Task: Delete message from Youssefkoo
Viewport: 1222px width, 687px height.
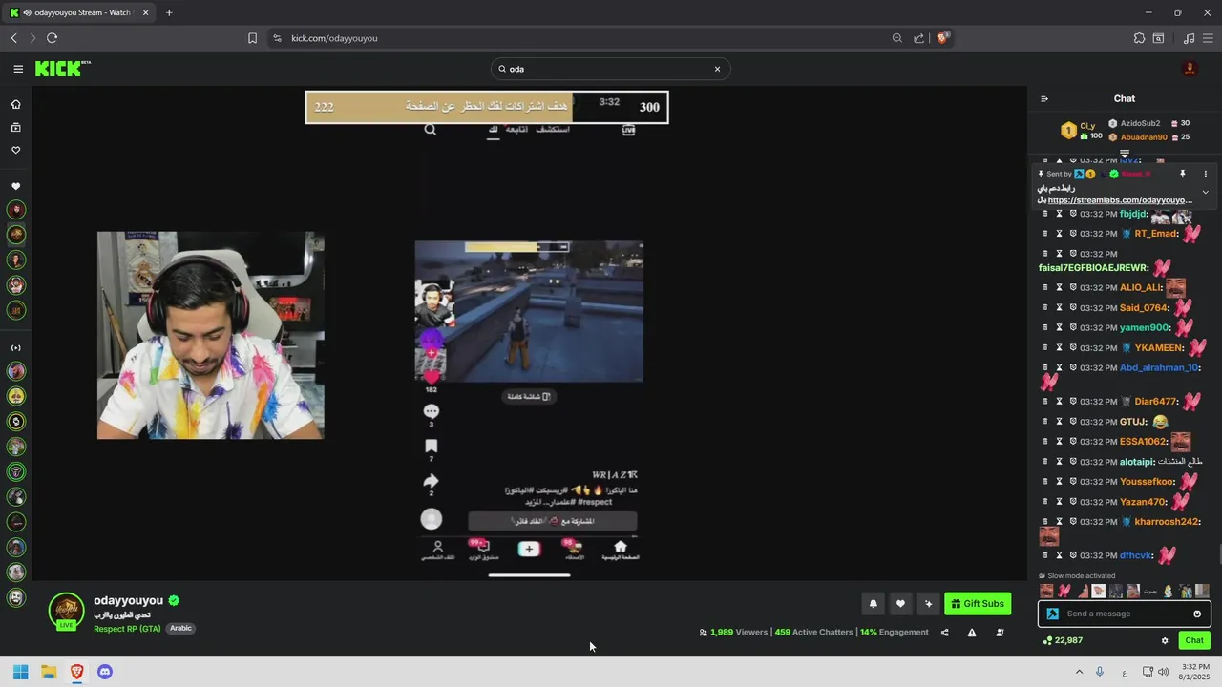Action: coord(1045,481)
